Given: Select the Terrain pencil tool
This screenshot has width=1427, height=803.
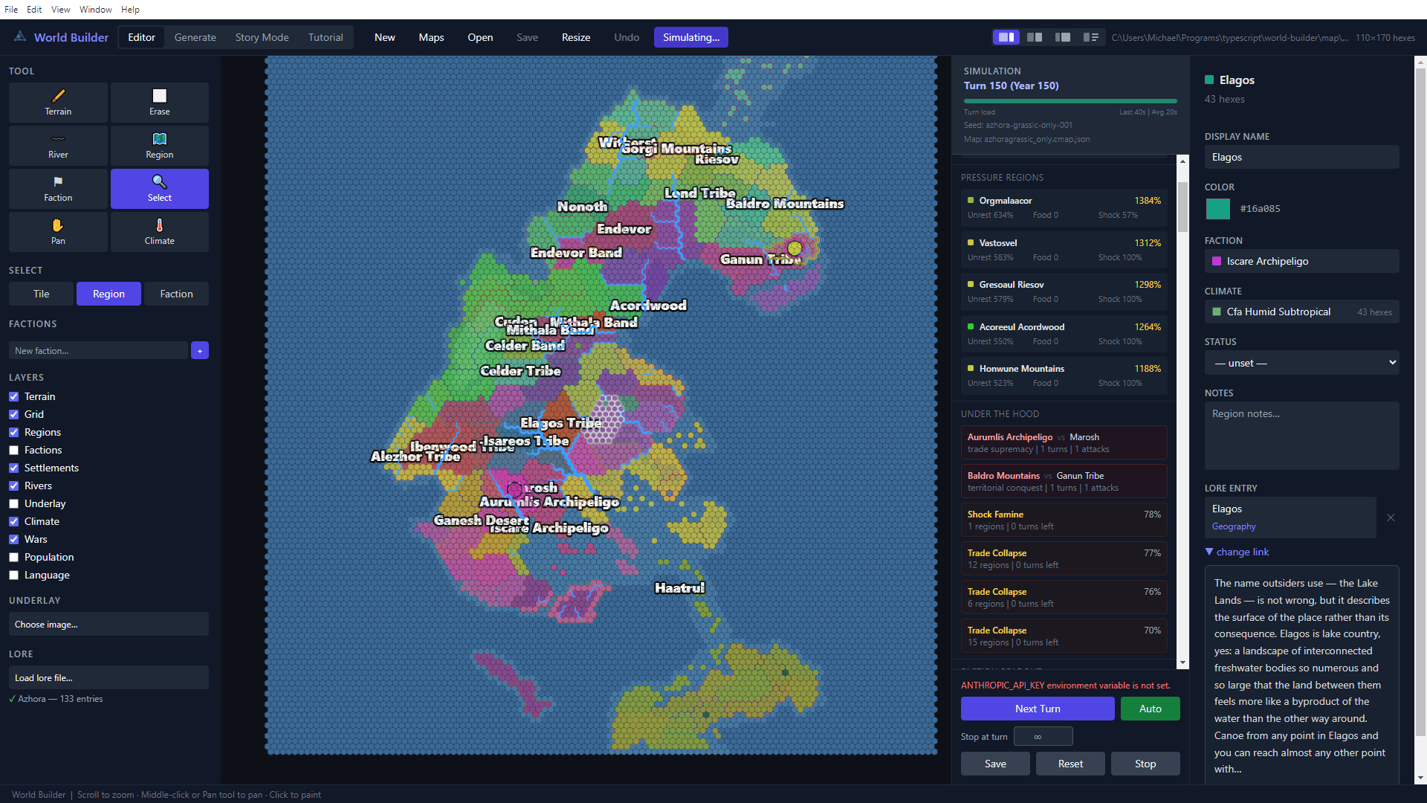Looking at the screenshot, I should point(58,103).
